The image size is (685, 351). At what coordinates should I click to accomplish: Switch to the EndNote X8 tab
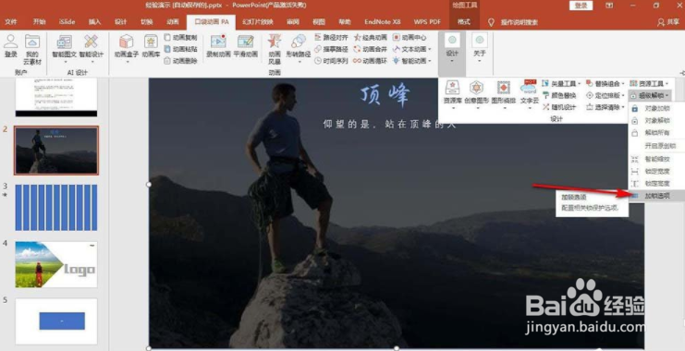pyautogui.click(x=383, y=22)
